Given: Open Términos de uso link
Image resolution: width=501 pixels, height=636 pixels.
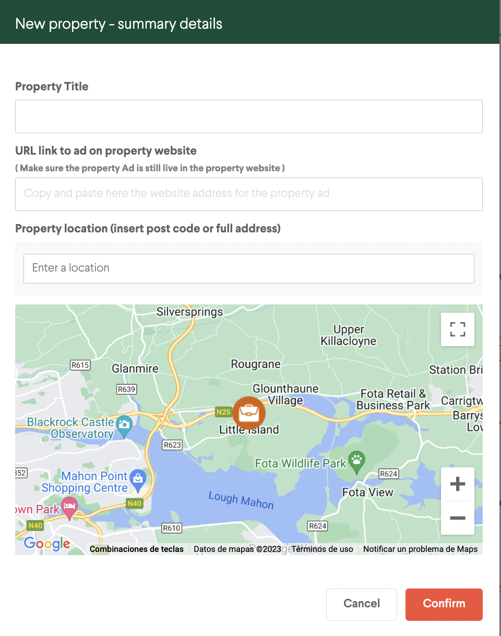Looking at the screenshot, I should [323, 549].
